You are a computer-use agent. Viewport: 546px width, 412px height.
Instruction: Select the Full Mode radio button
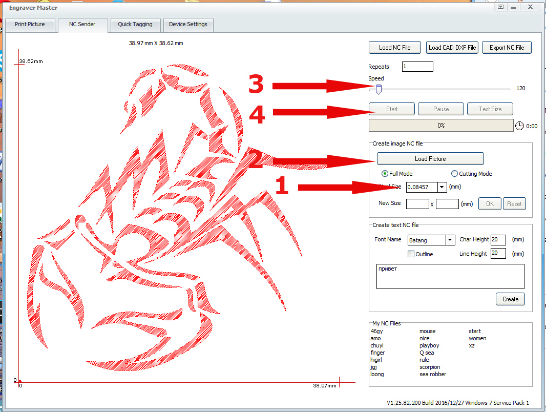(385, 173)
